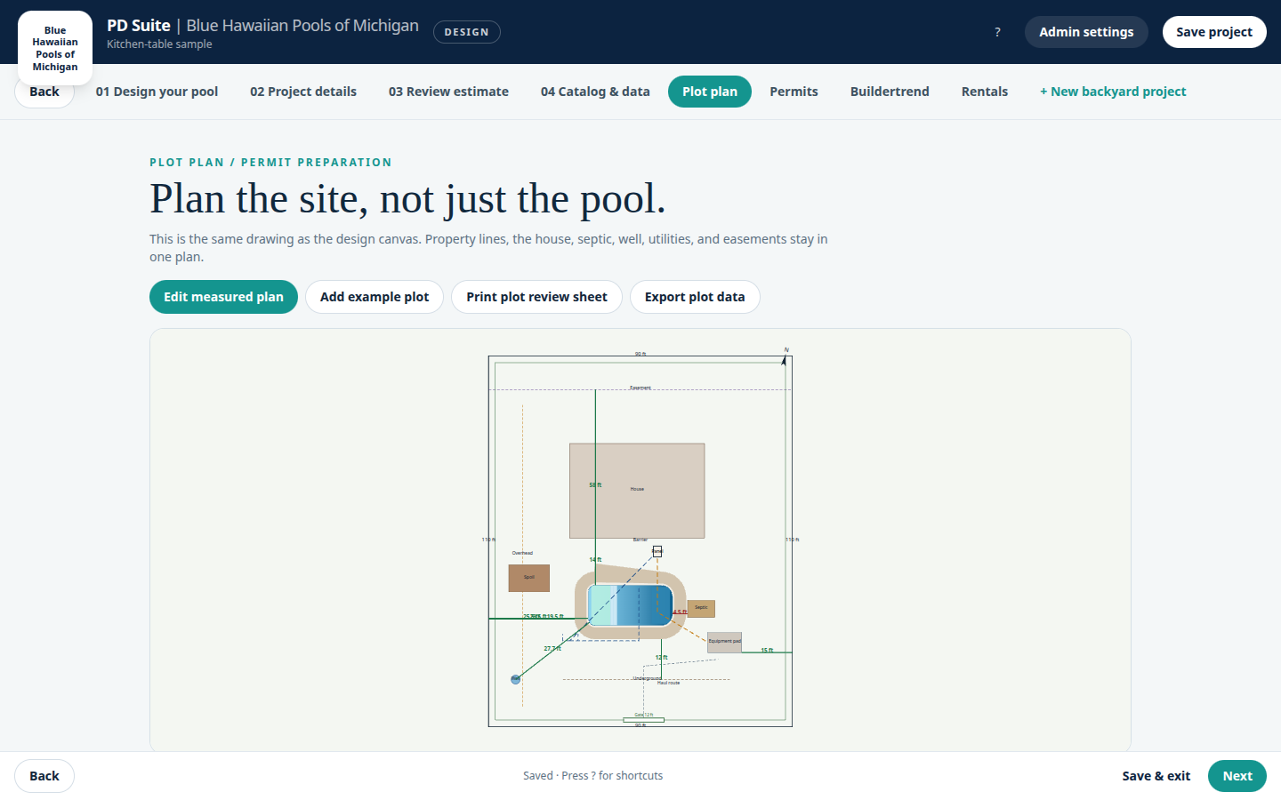Click the Back button in the top navigation
Screen dimensions: 1281x800
tap(44, 92)
